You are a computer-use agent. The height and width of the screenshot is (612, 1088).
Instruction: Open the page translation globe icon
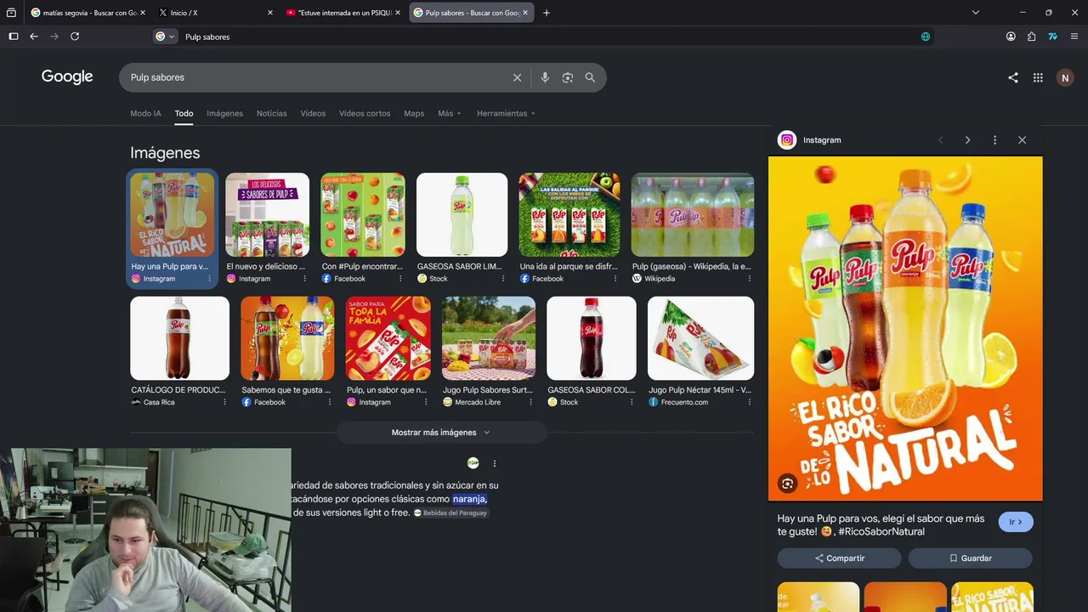[926, 37]
